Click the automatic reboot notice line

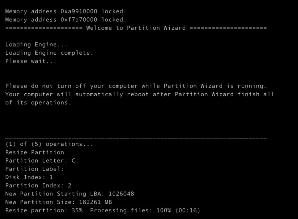(139, 94)
